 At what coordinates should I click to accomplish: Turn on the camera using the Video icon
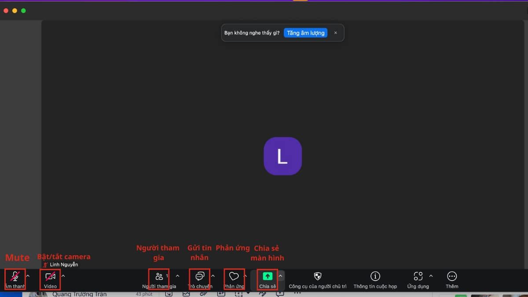(x=50, y=276)
